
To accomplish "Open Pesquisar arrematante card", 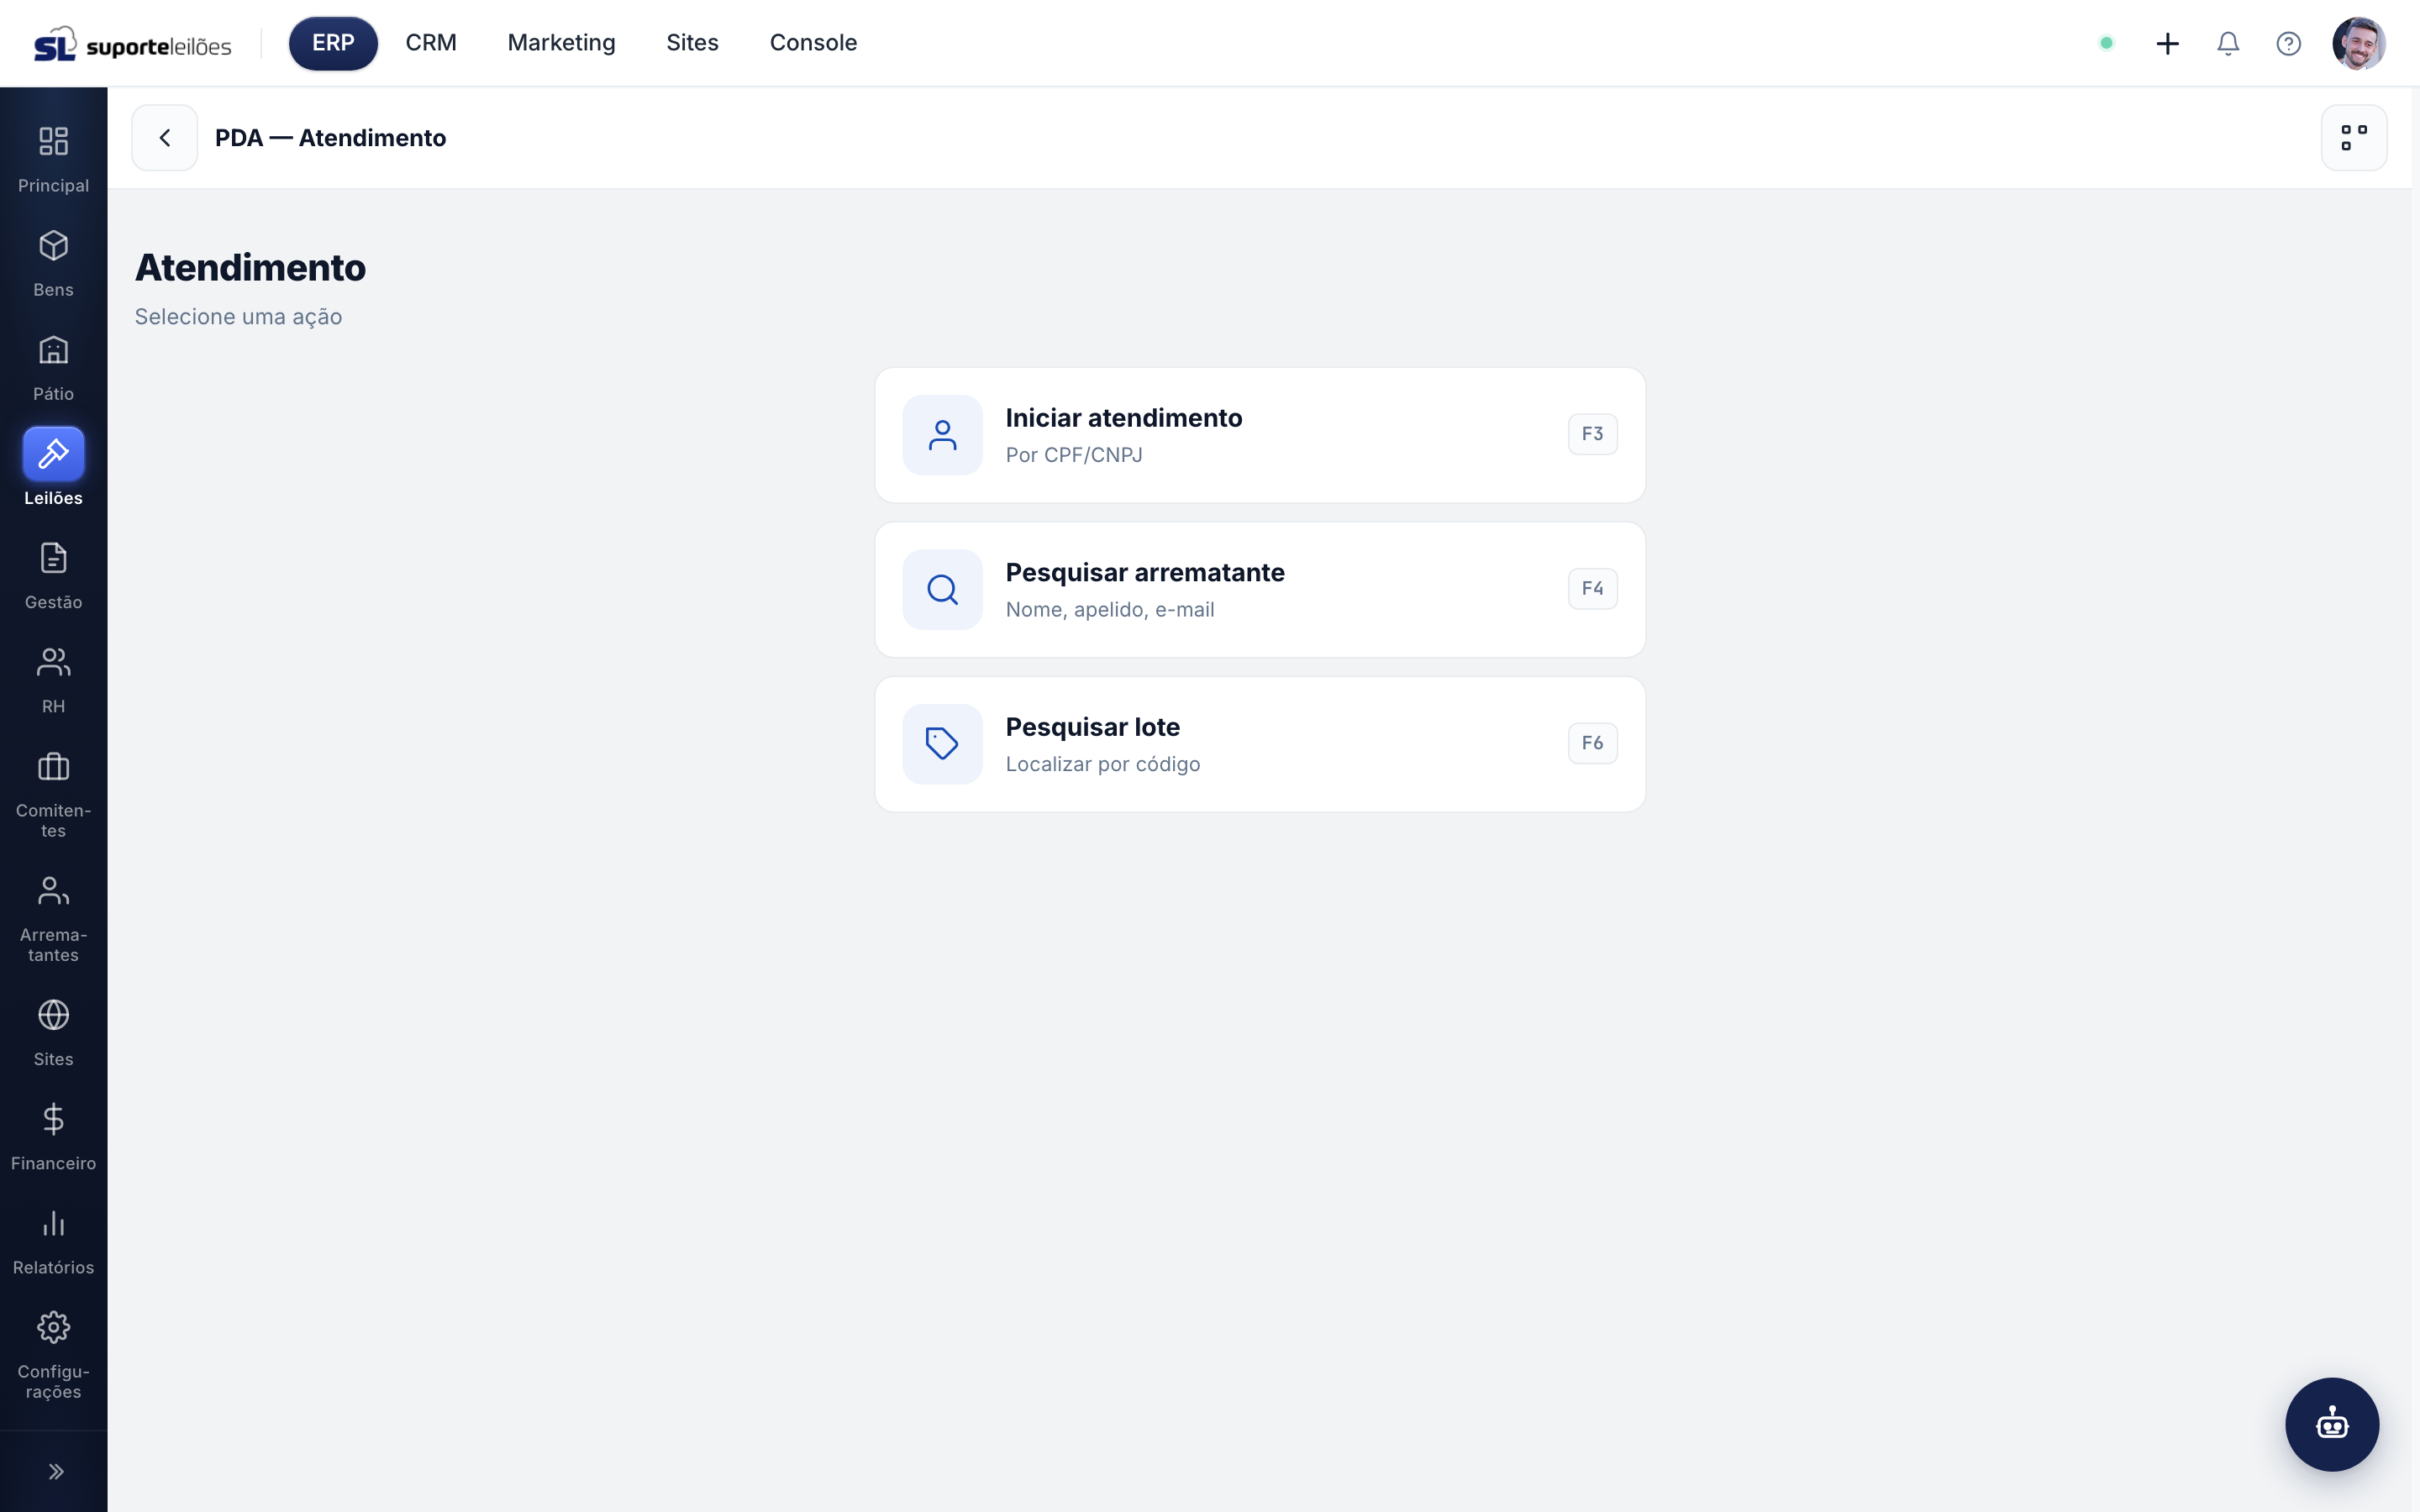I will (1260, 590).
